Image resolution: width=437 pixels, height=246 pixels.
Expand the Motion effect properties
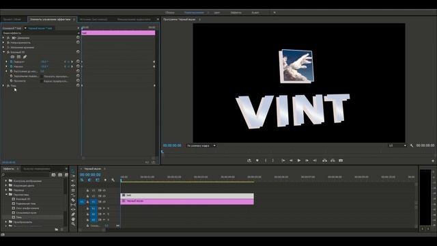click(3, 38)
